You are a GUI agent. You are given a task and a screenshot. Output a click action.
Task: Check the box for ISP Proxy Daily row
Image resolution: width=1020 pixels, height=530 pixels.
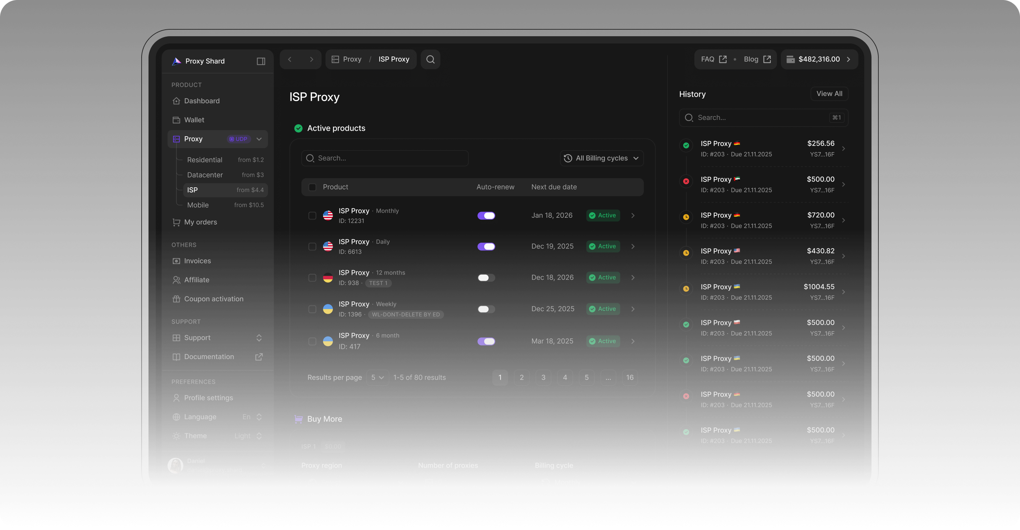(312, 246)
